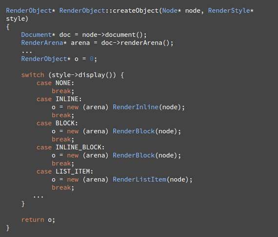Click the 'case BLOCK:' line
This screenshot has height=237, width=278.
click(57, 123)
